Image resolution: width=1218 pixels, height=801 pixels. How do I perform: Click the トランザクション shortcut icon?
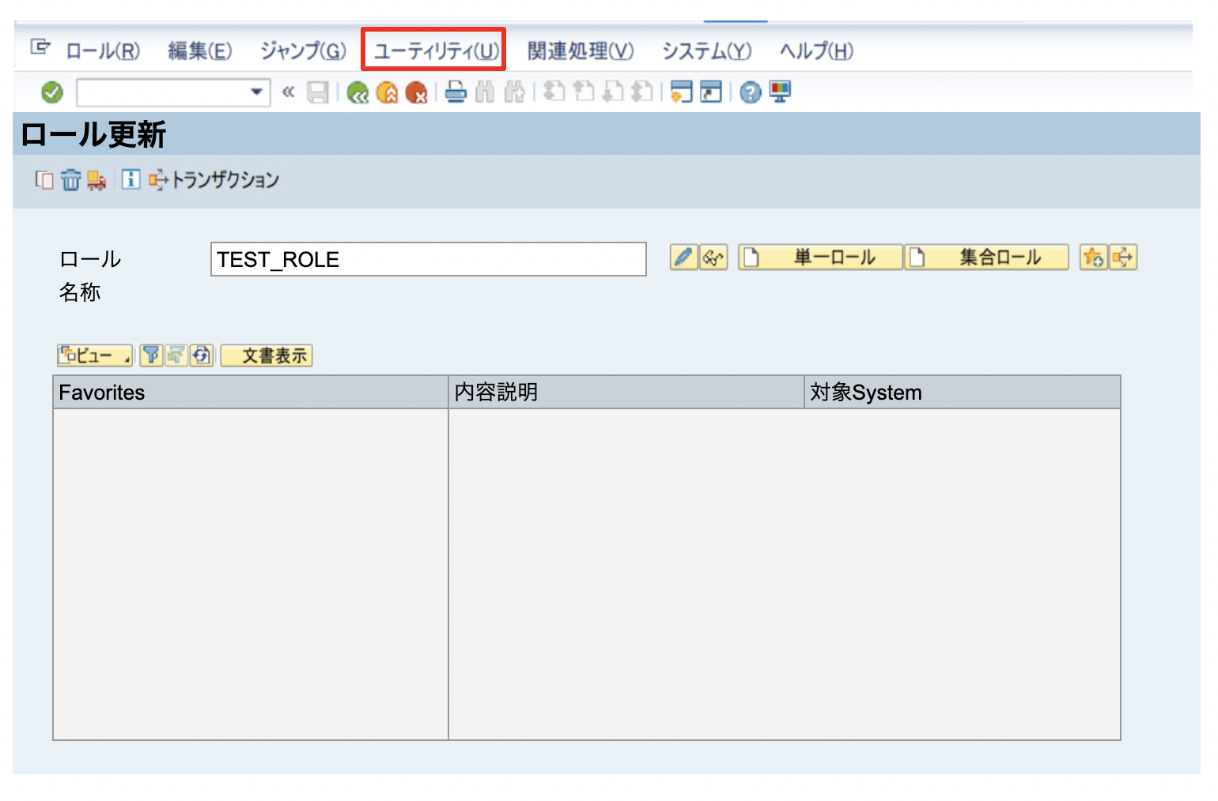157,179
